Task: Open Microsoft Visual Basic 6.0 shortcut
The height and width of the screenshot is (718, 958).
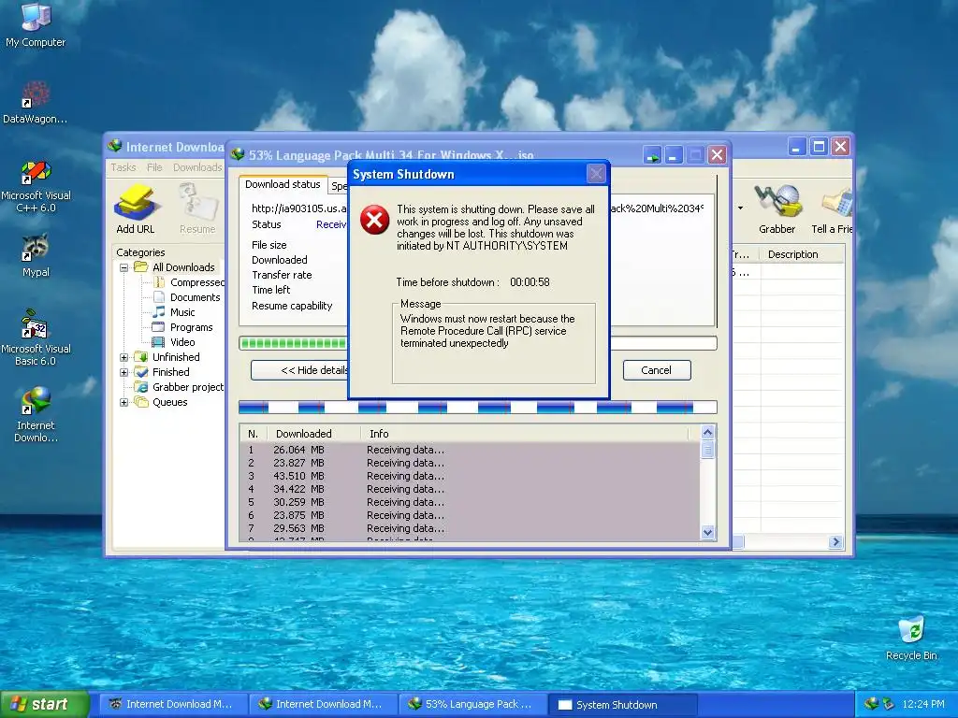Action: click(36, 337)
